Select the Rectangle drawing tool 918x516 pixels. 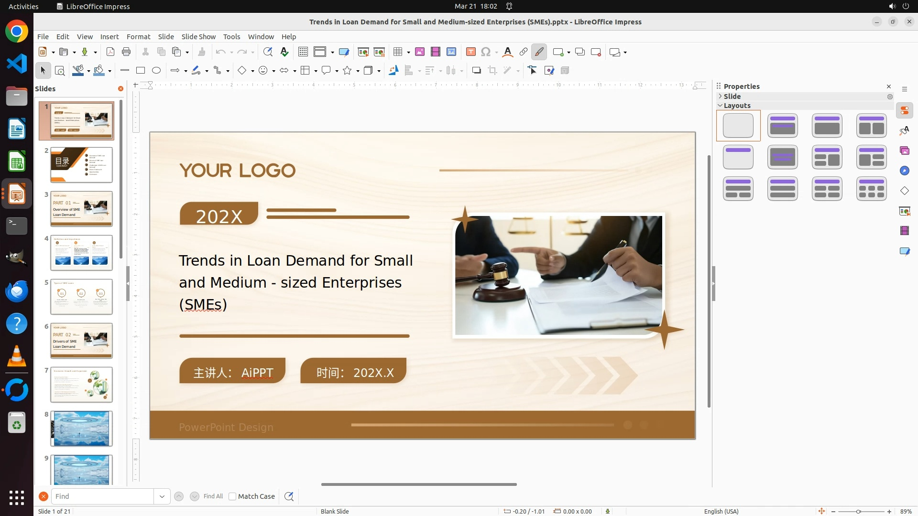coord(141,71)
